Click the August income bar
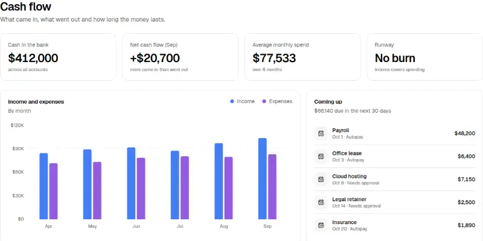Image resolution: width=483 pixels, height=241 pixels. [x=219, y=181]
